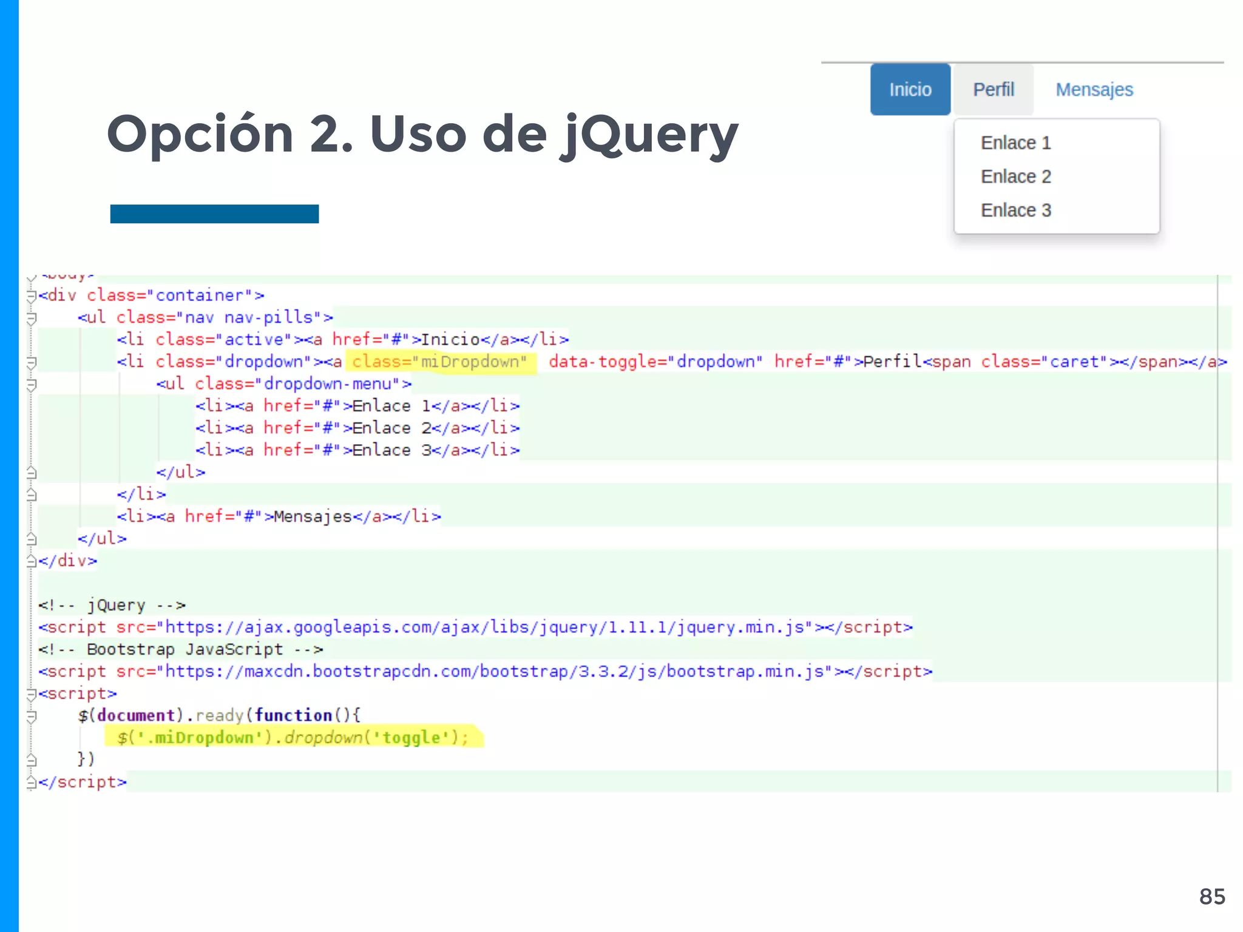This screenshot has height=932, width=1243.
Task: Choose Enlace 2 in dropdown menu
Action: 1015,177
